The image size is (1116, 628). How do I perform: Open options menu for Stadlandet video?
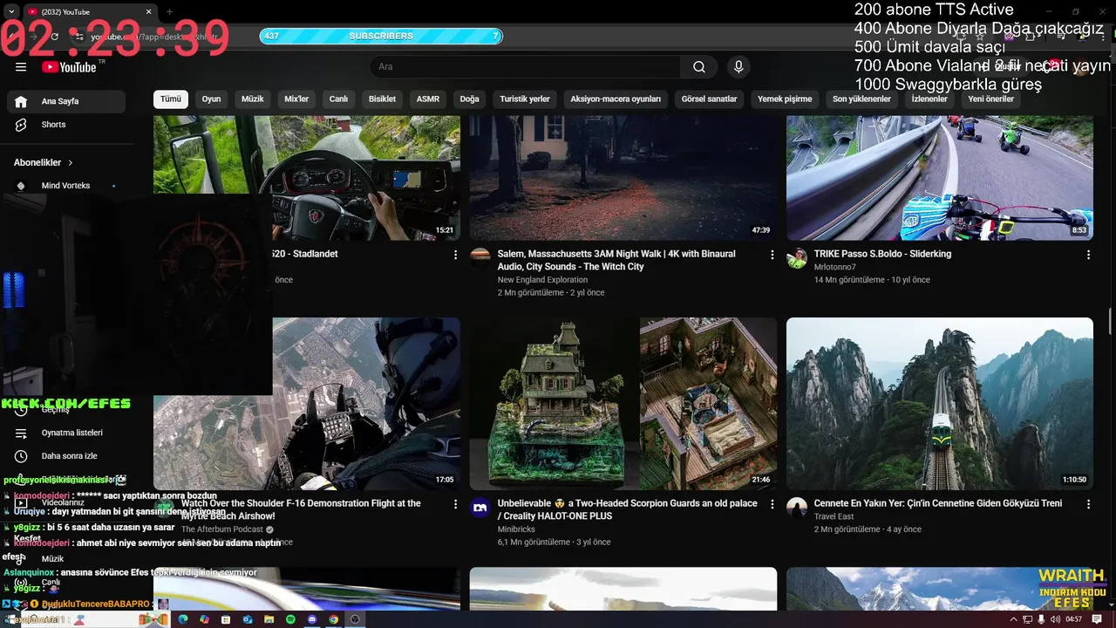455,255
